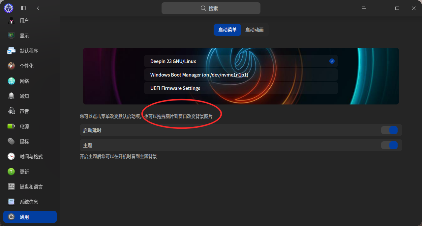
Task: Open 通用 in sidebar
Action: coord(30,217)
